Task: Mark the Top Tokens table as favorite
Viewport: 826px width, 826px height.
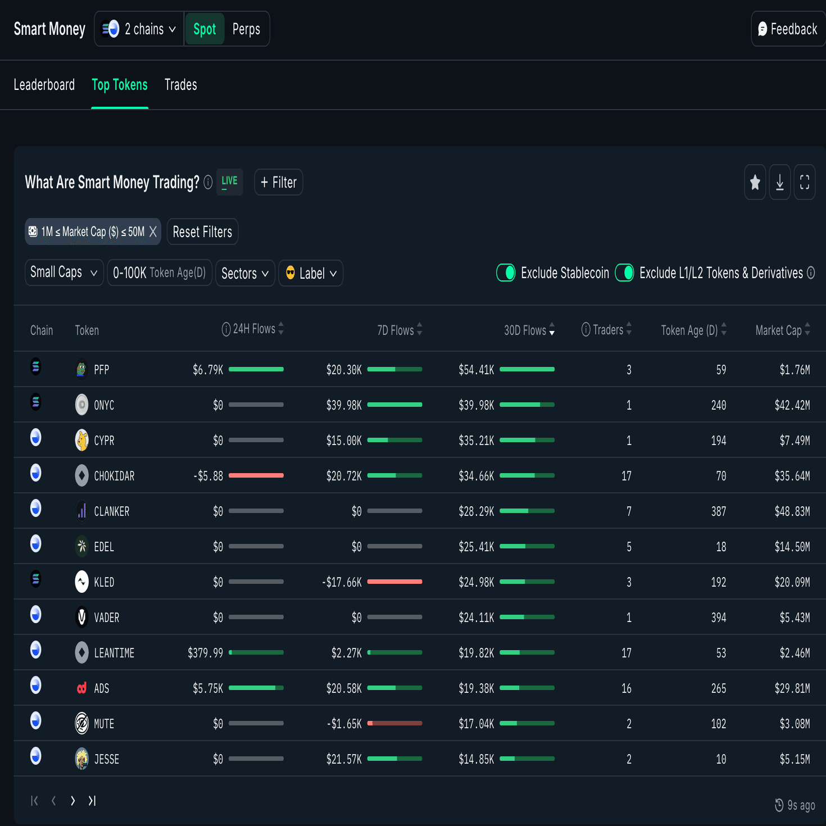Action: coord(755,182)
